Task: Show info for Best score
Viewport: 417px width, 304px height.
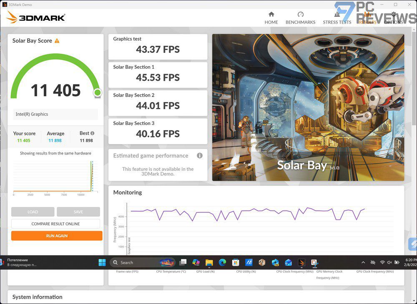Action: coord(92,133)
